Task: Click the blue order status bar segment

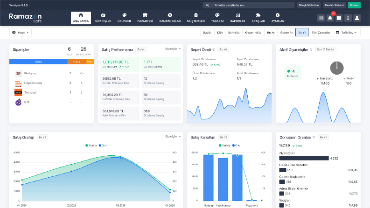Action: tap(38, 62)
